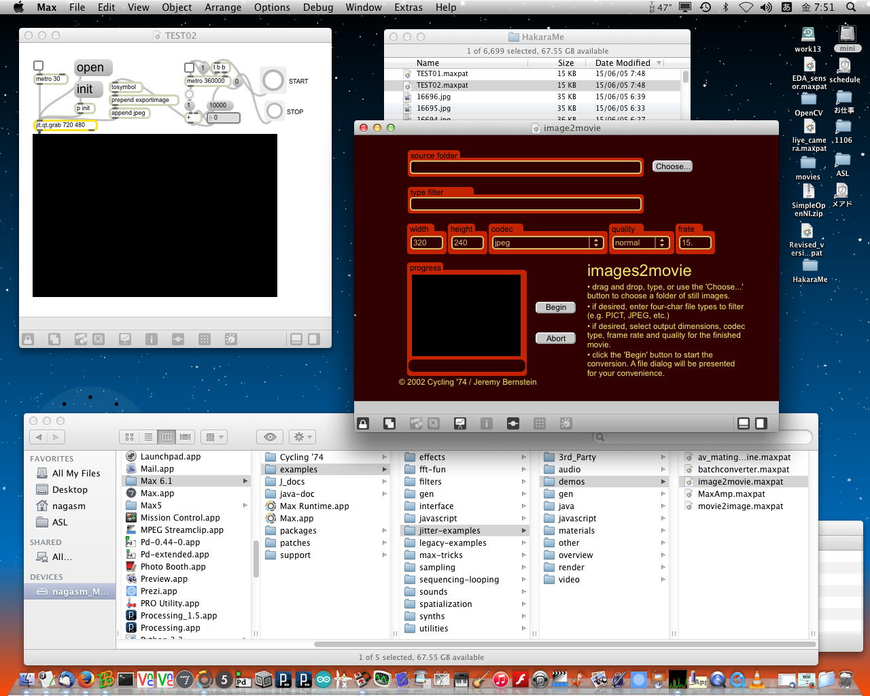Click the inspector info icon in image2movie
This screenshot has width=870, height=696.
(x=486, y=423)
